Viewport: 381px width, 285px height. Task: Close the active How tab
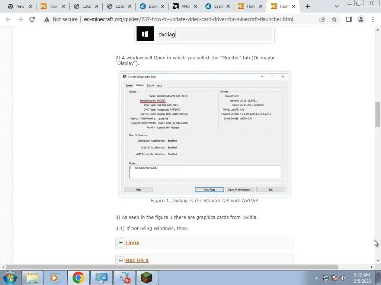[x=294, y=7]
